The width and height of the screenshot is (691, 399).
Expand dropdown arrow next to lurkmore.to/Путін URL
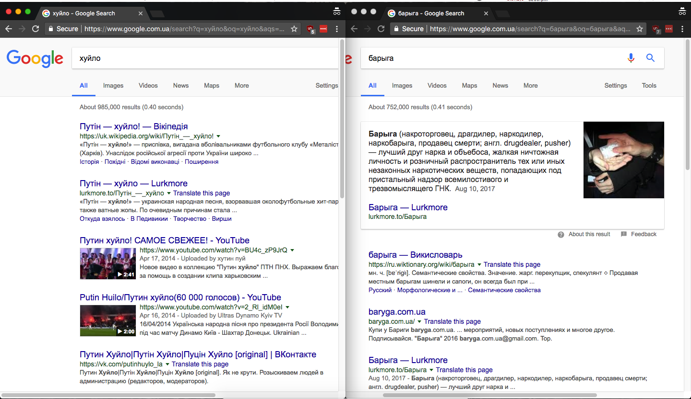pos(169,194)
